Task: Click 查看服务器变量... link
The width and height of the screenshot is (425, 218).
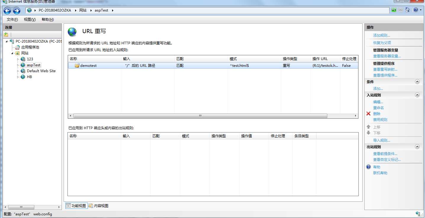Action: click(387, 56)
